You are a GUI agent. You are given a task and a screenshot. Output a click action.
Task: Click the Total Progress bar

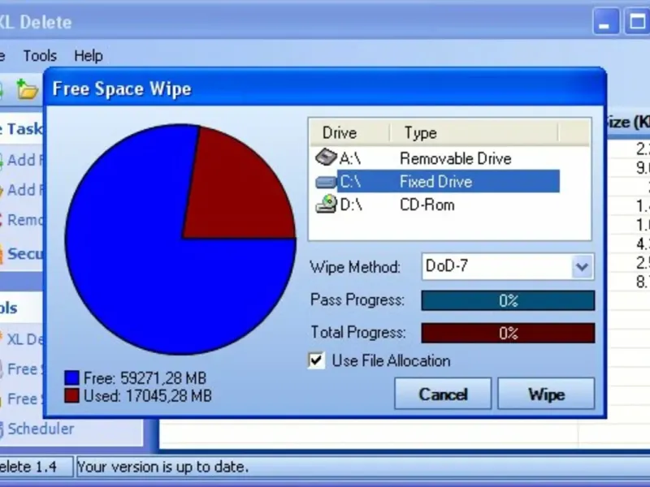(508, 333)
